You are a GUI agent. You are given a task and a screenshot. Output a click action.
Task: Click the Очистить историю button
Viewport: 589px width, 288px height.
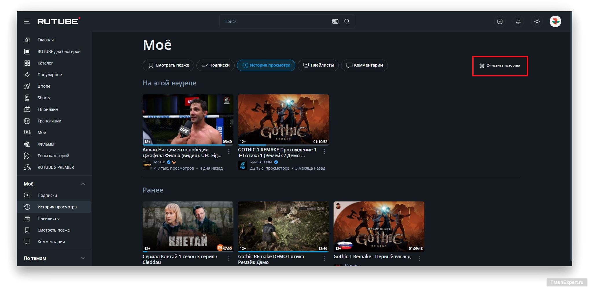pyautogui.click(x=500, y=65)
